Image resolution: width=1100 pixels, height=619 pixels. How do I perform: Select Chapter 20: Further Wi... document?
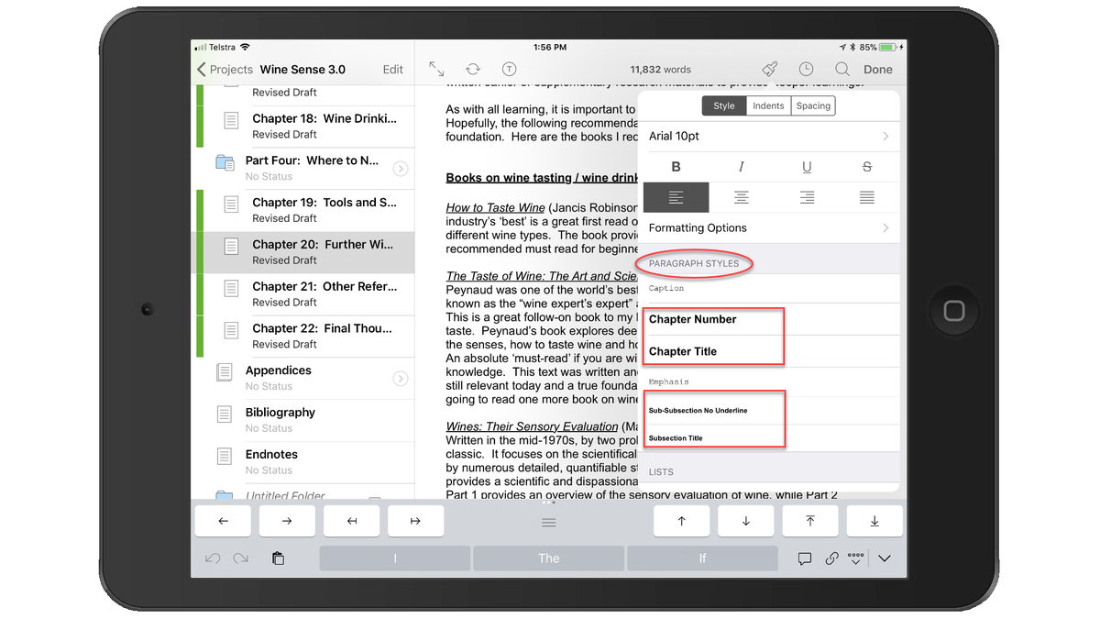pyautogui.click(x=306, y=252)
